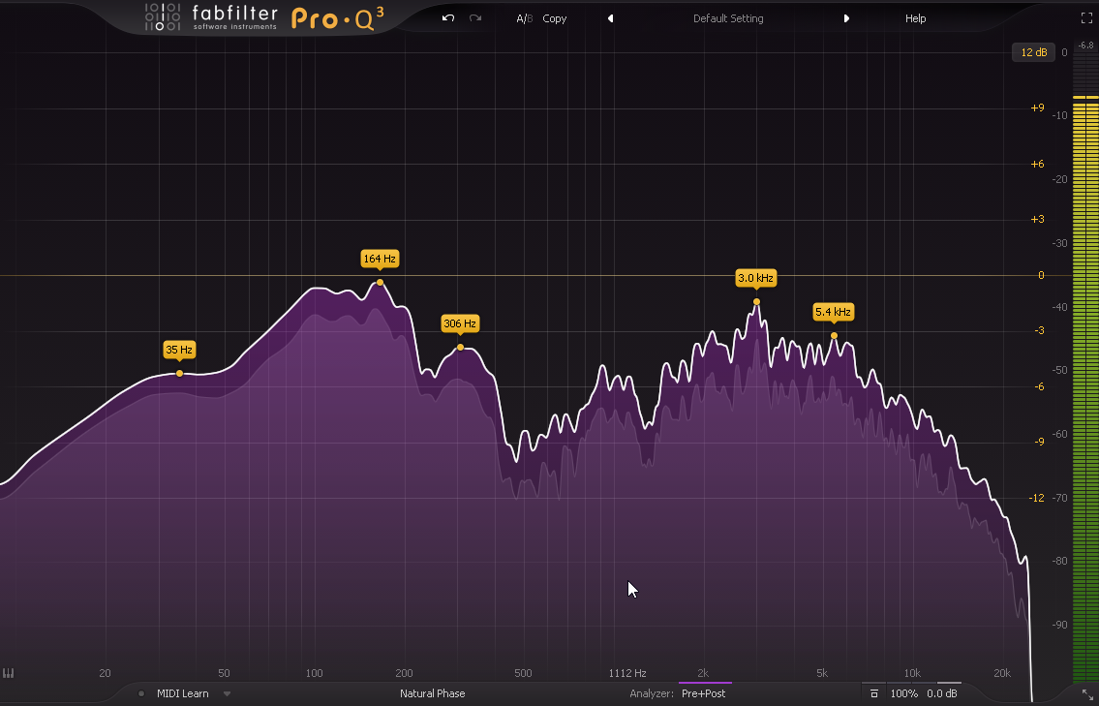Show the piano keyboard display
This screenshot has height=706, width=1099.
click(x=9, y=673)
